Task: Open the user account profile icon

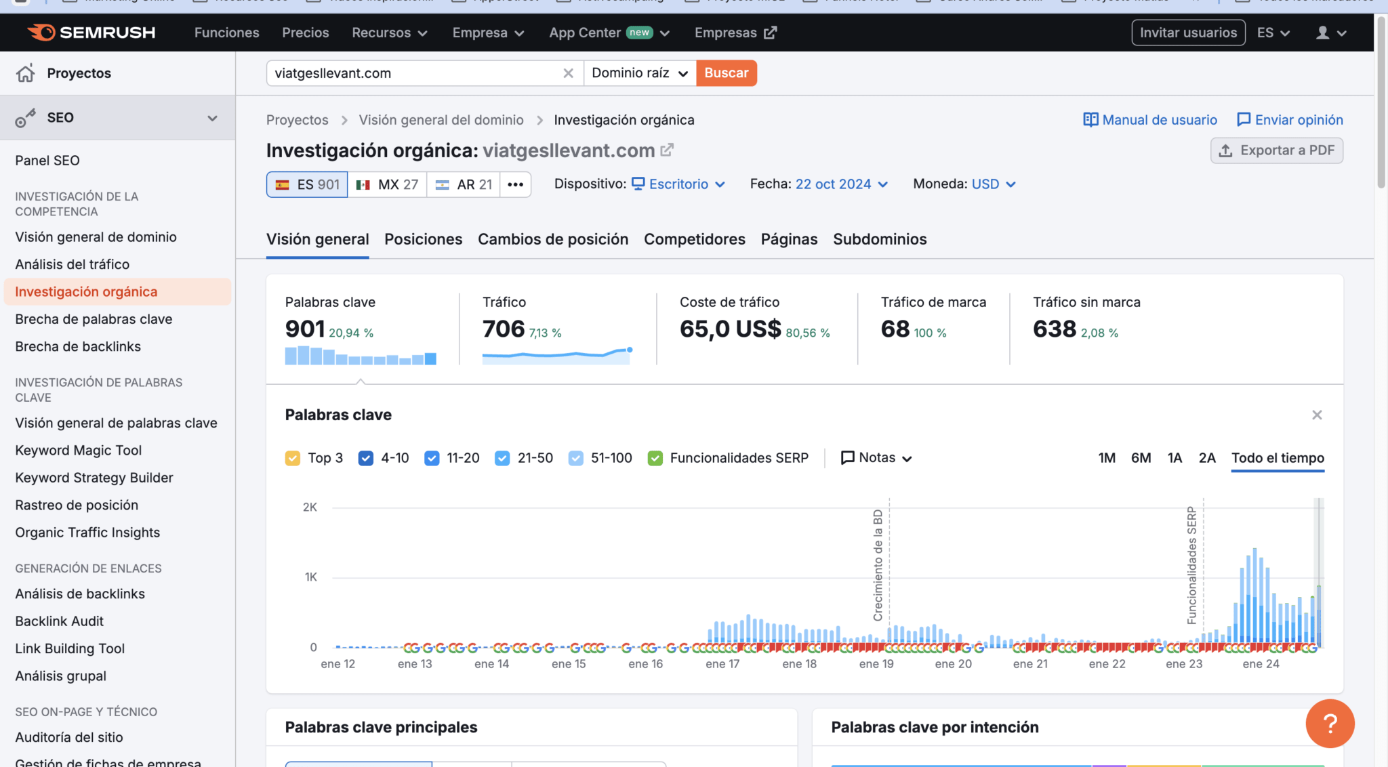Action: [x=1322, y=33]
